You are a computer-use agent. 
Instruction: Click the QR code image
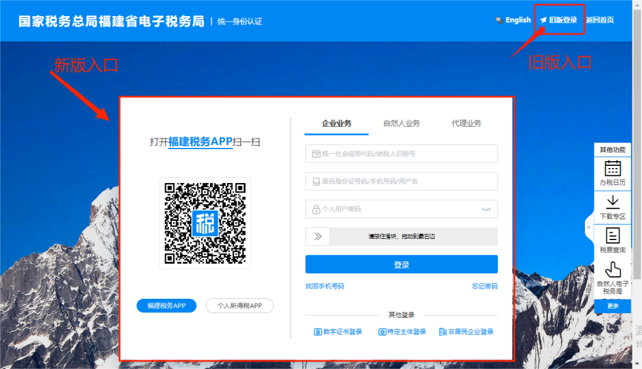(205, 223)
